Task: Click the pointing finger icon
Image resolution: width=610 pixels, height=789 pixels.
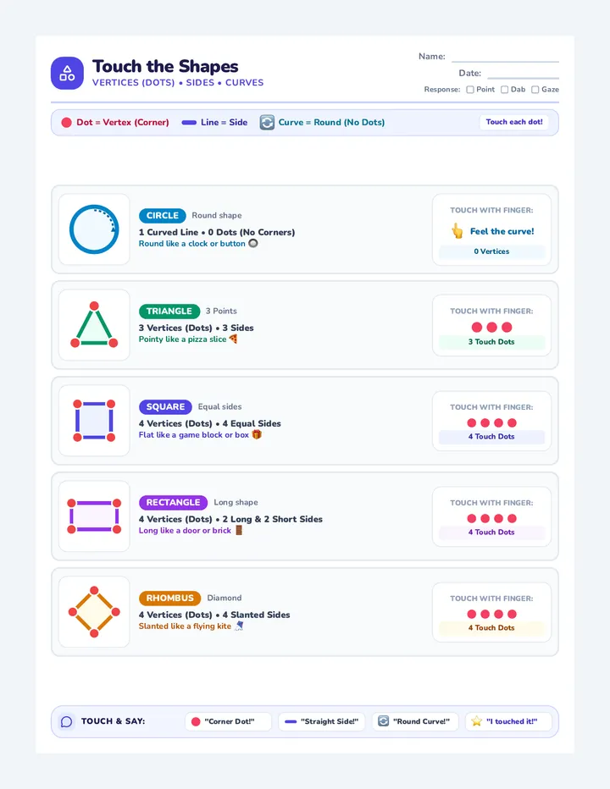Action: pyautogui.click(x=457, y=231)
